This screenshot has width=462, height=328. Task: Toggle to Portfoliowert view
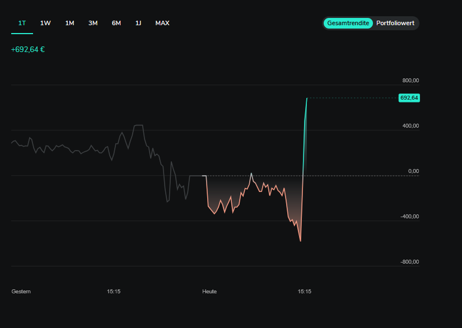pos(395,23)
